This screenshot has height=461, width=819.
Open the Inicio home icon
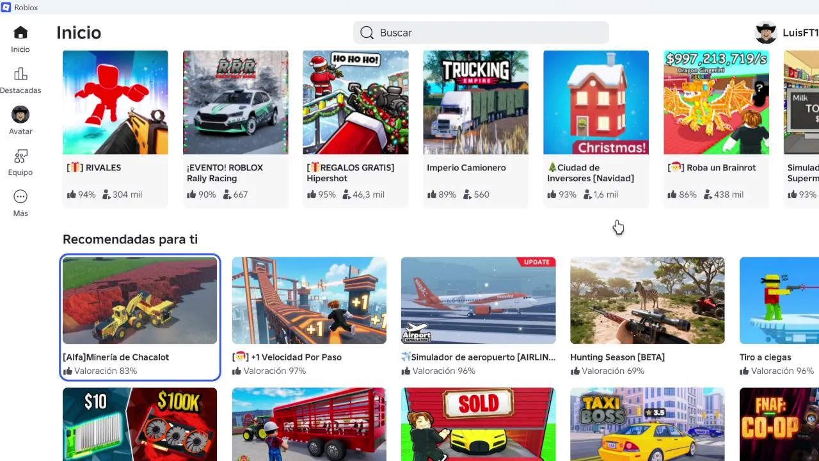pyautogui.click(x=20, y=33)
